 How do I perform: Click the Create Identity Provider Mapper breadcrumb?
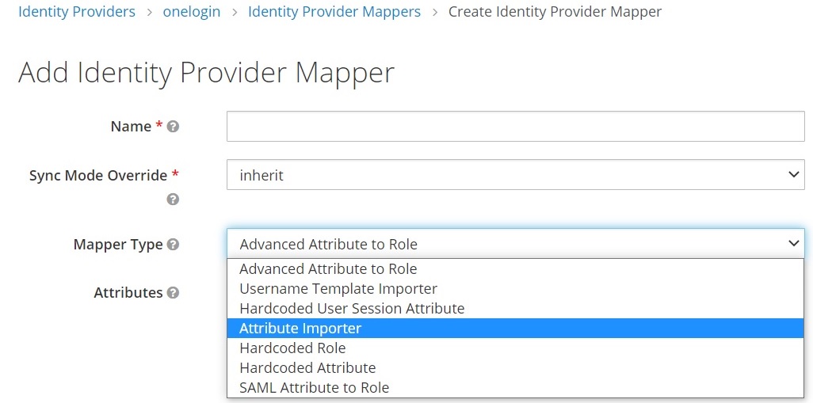tap(555, 12)
